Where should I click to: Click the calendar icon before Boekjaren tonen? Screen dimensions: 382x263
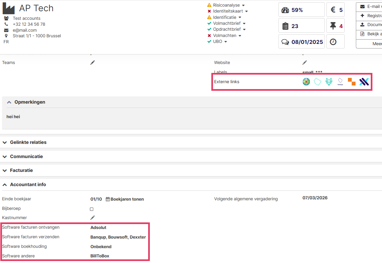coord(108,199)
